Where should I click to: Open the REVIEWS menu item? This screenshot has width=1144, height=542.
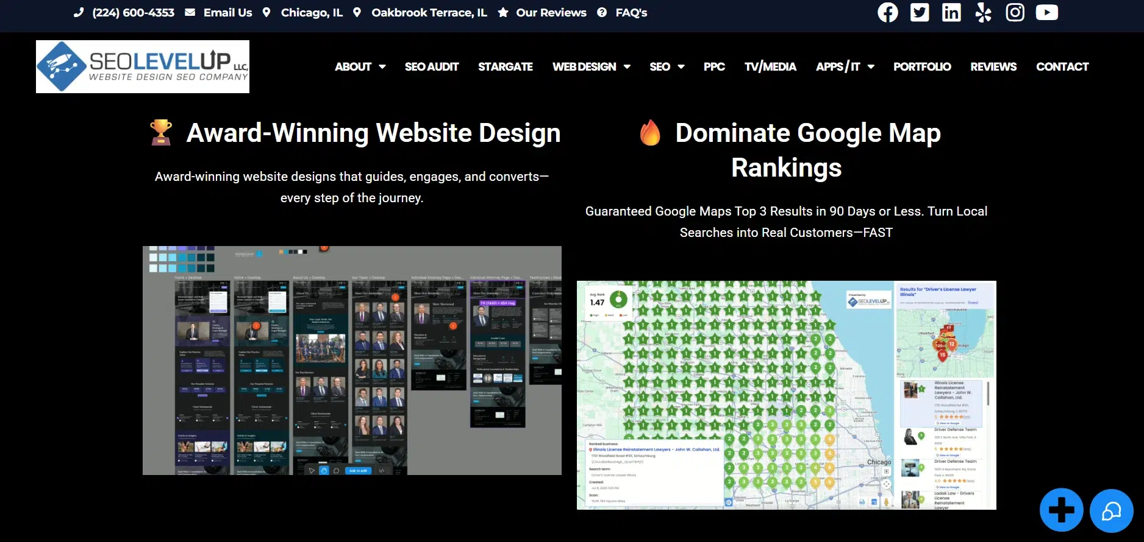click(993, 66)
